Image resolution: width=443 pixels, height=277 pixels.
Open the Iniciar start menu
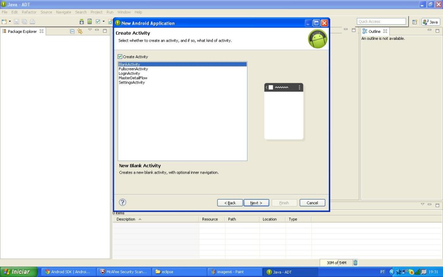tap(19, 272)
